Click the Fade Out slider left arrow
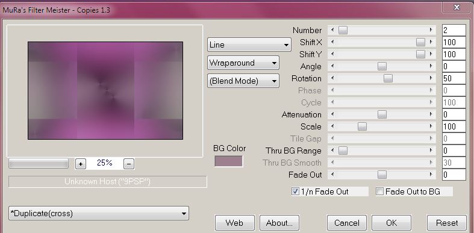Viewport: 474px width, 233px height. [x=332, y=175]
